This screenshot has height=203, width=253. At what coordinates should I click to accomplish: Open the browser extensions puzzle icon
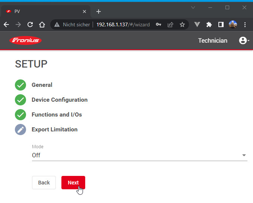(209, 24)
